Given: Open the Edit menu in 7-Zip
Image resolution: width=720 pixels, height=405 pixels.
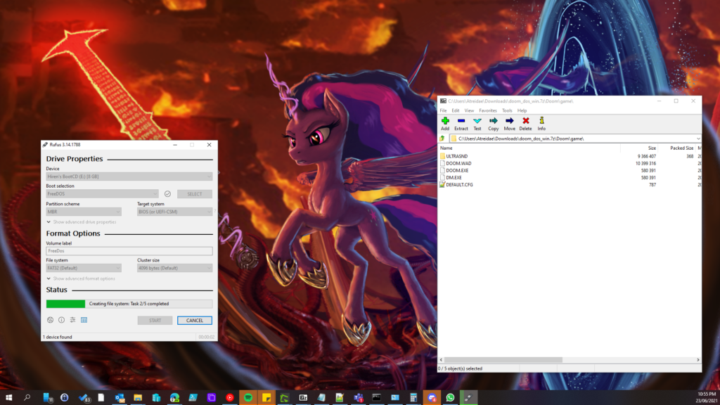Looking at the screenshot, I should pyautogui.click(x=456, y=110).
